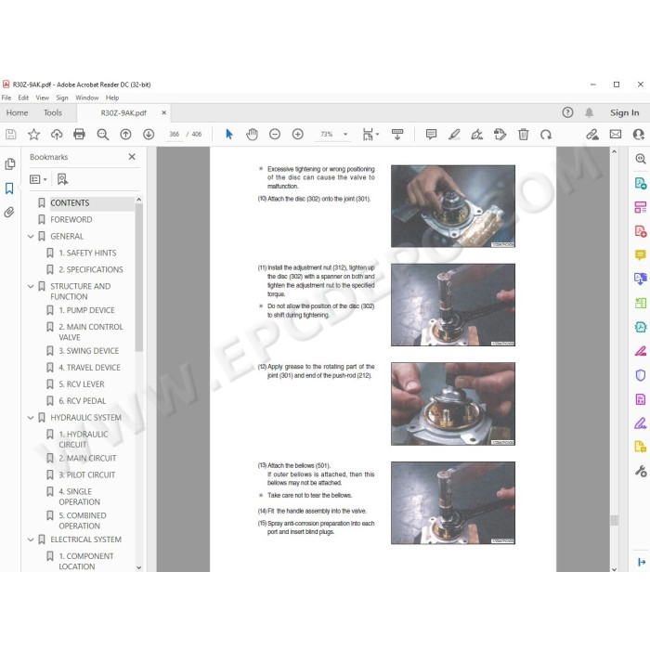
Task: Add a new bookmark icon
Action: [x=62, y=179]
